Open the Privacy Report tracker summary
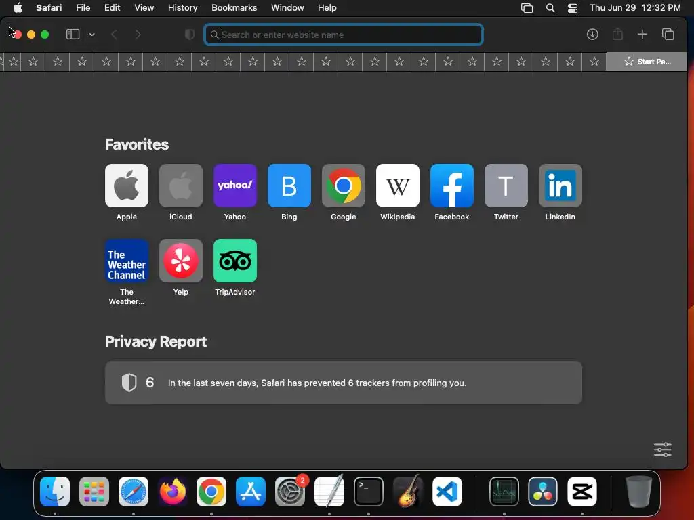The height and width of the screenshot is (520, 694). coord(344,383)
